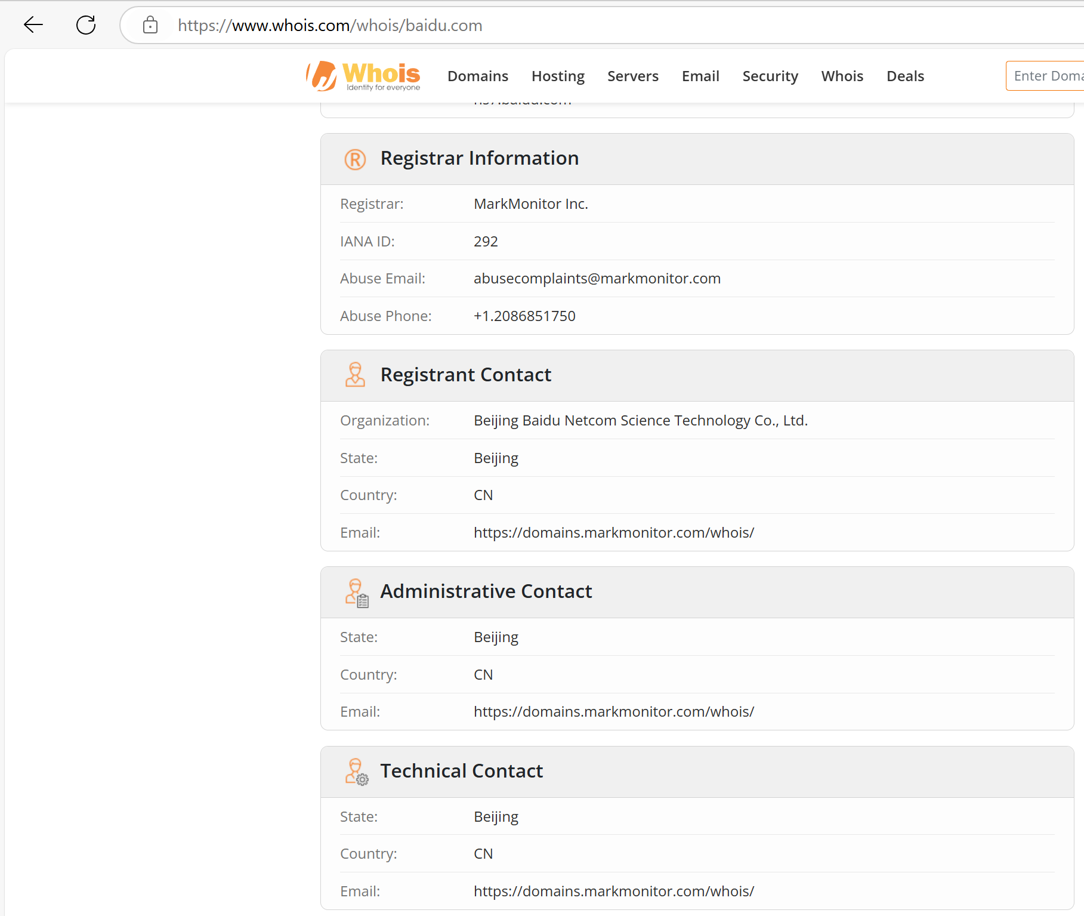Image resolution: width=1084 pixels, height=916 pixels.
Task: View site security via the lock icon
Action: point(150,25)
